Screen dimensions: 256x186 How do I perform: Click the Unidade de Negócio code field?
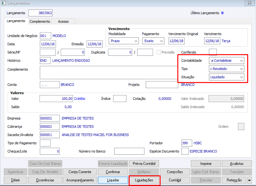coord(45,36)
